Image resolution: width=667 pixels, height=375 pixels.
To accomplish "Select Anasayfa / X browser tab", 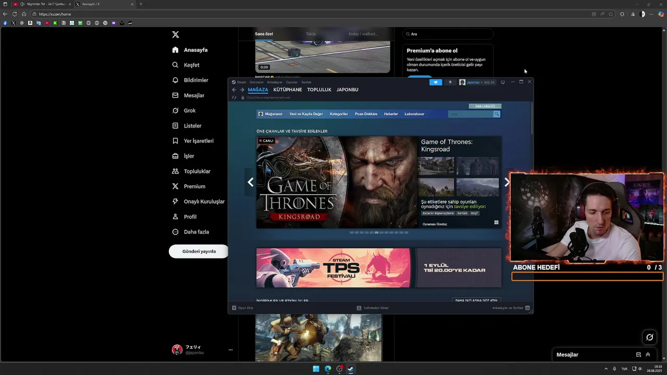I will tap(104, 4).
